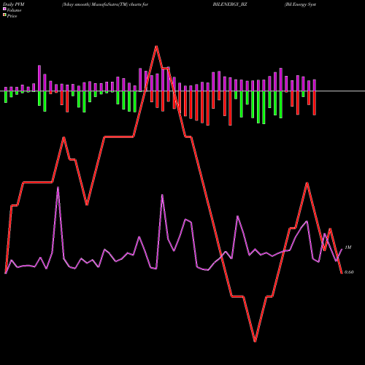Viewport: 365px width, 365px height.
Task: Click the highest peak of the red price line
Action: point(156,46)
